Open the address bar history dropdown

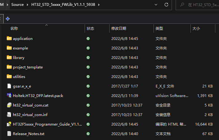[156, 5]
